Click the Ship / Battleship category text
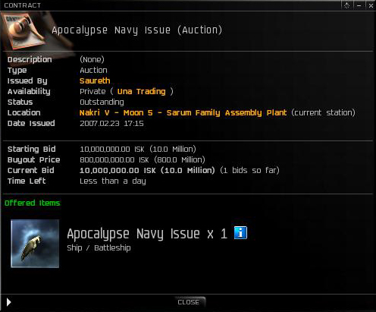376x312 pixels. click(x=99, y=248)
